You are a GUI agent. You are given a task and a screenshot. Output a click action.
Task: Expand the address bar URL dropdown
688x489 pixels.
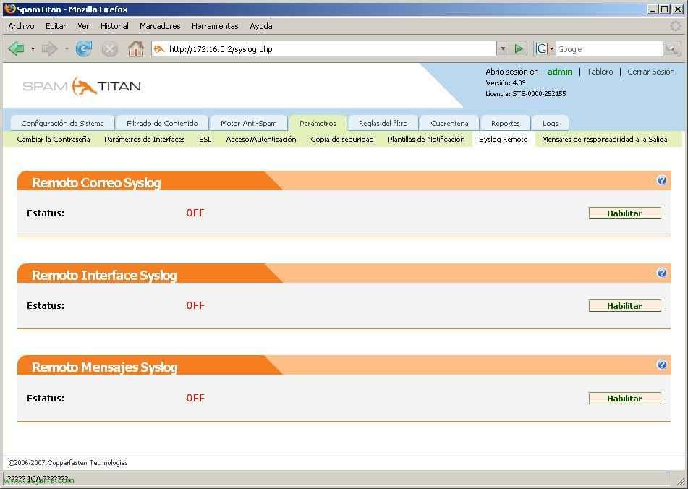coord(503,48)
